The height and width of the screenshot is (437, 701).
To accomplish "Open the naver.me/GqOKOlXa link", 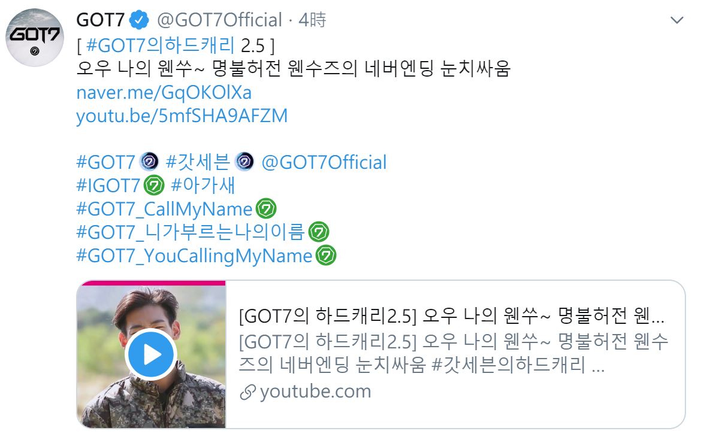I will [164, 93].
